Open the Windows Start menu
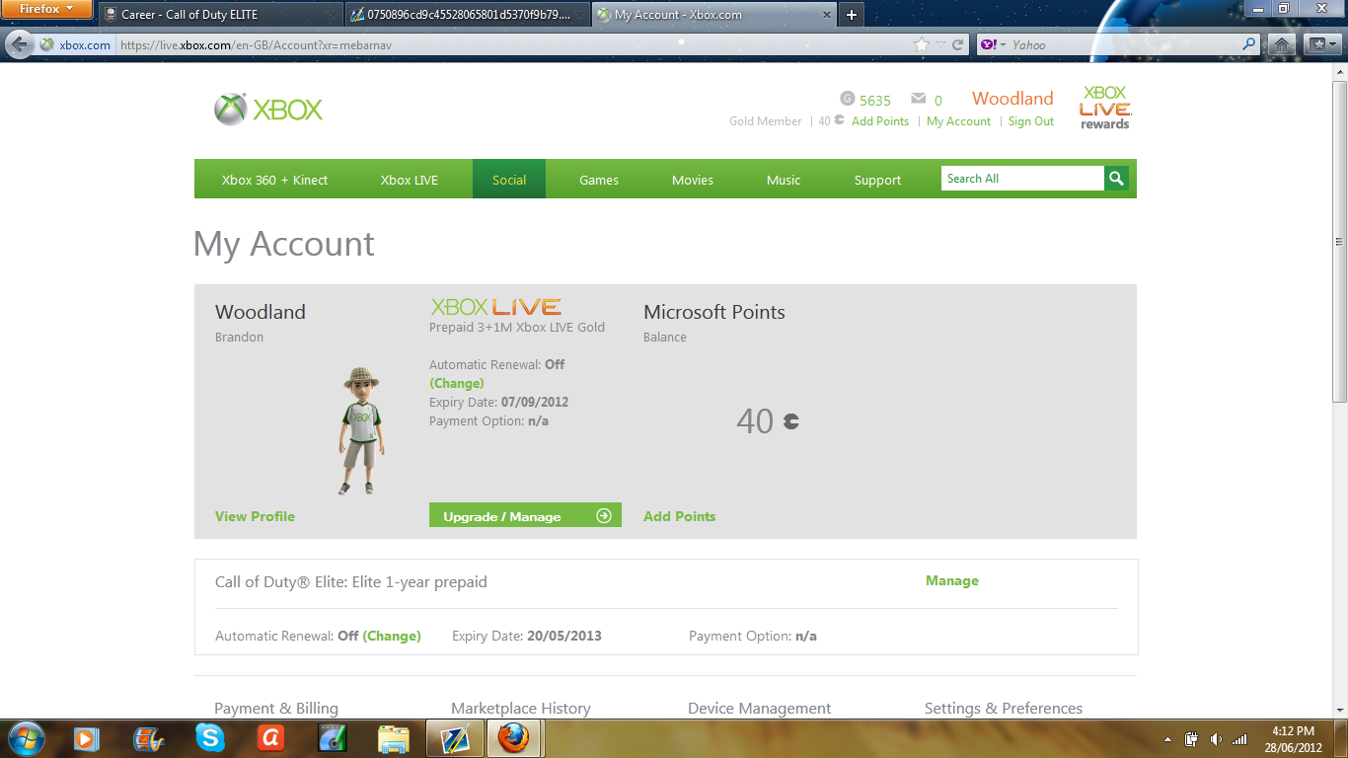 [25, 738]
